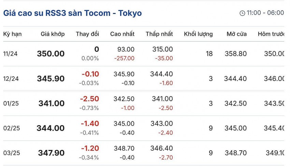Click the 347.90 matched price

[x=51, y=153]
